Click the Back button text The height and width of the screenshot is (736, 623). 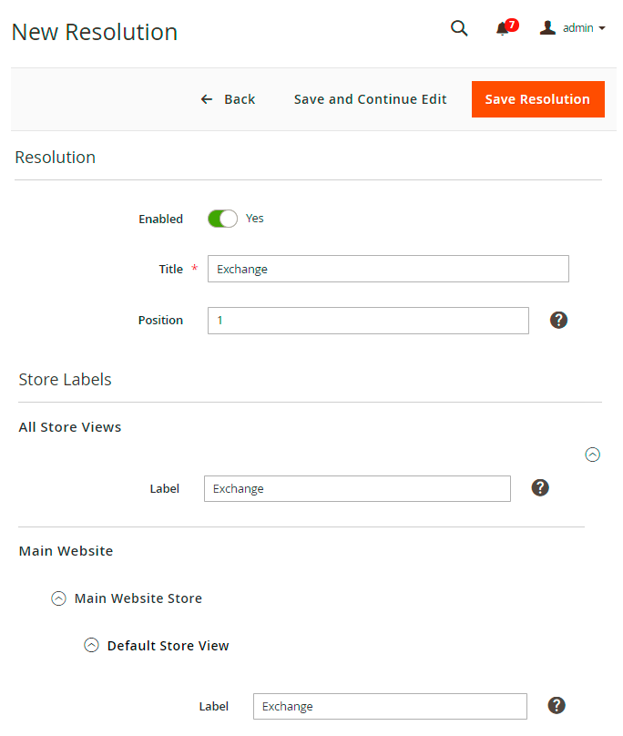(x=240, y=99)
